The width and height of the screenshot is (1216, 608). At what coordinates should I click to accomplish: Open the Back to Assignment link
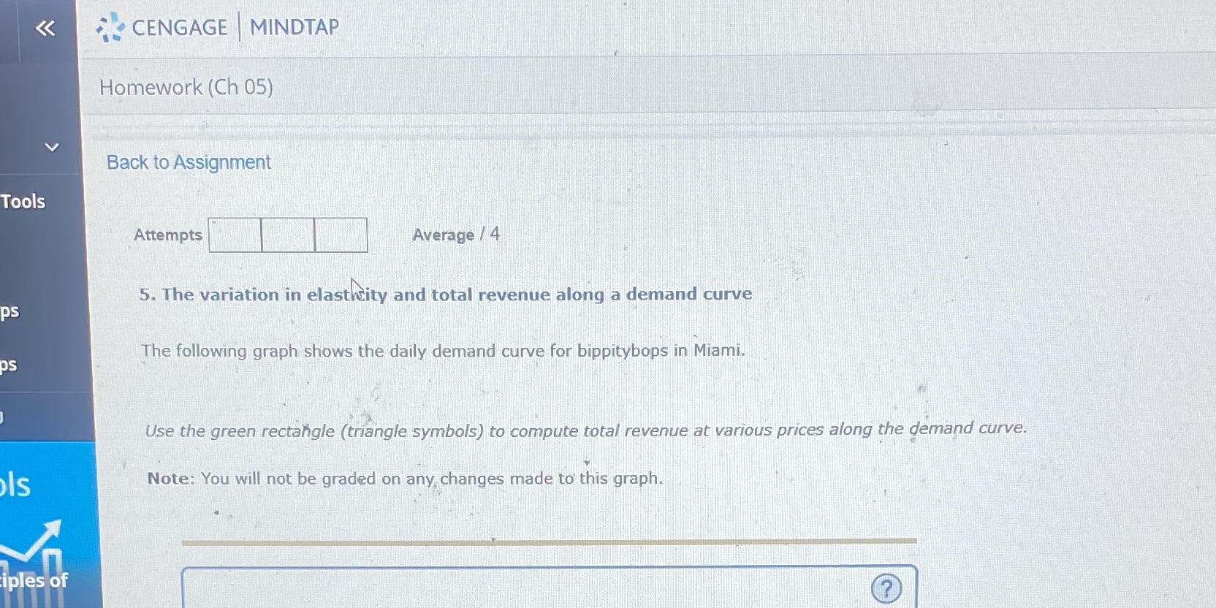click(x=188, y=162)
